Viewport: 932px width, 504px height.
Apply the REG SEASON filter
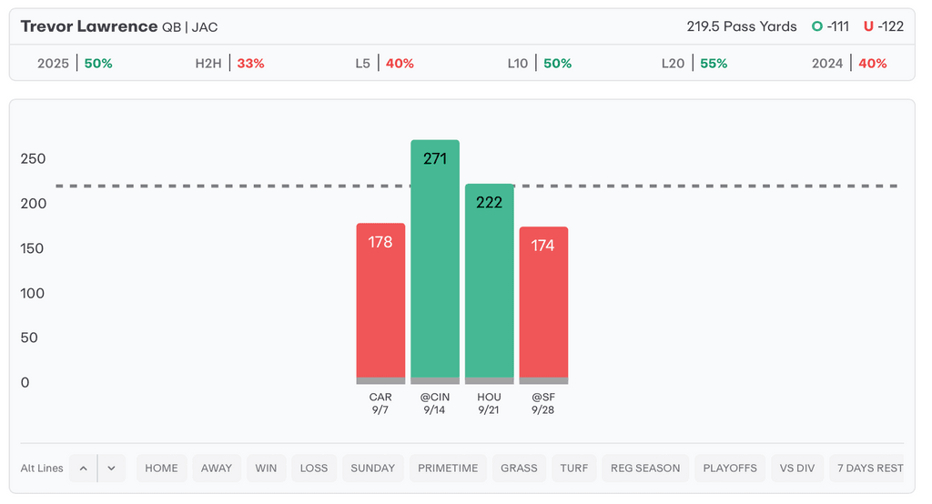pyautogui.click(x=645, y=469)
